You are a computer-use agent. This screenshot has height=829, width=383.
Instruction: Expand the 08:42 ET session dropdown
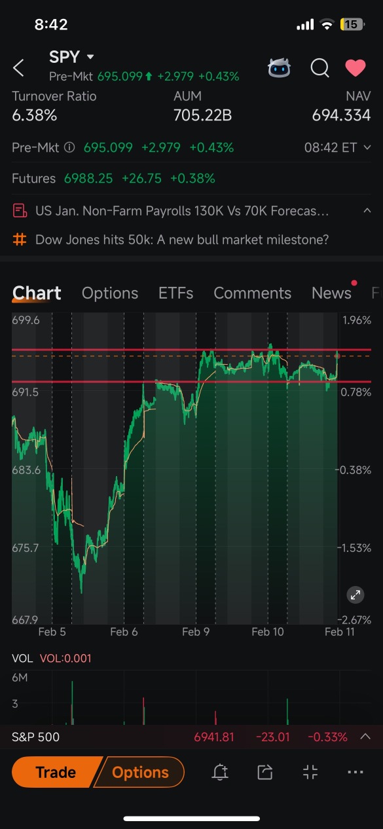[366, 147]
